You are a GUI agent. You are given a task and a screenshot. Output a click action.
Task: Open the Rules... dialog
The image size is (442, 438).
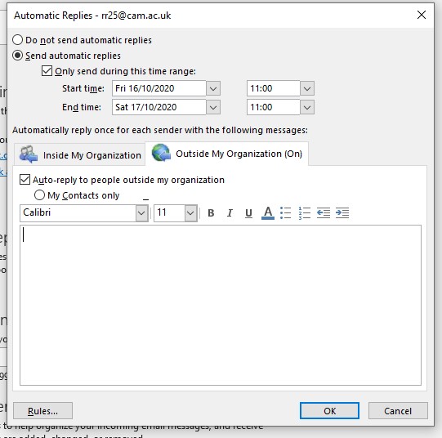pyautogui.click(x=42, y=411)
